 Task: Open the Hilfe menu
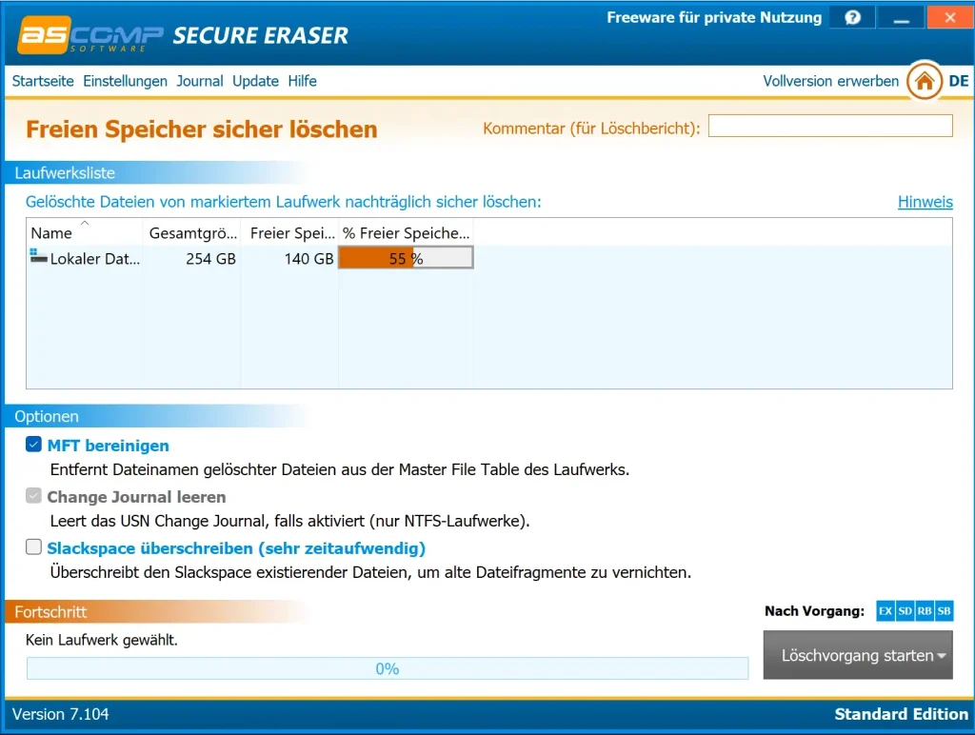[x=302, y=81]
